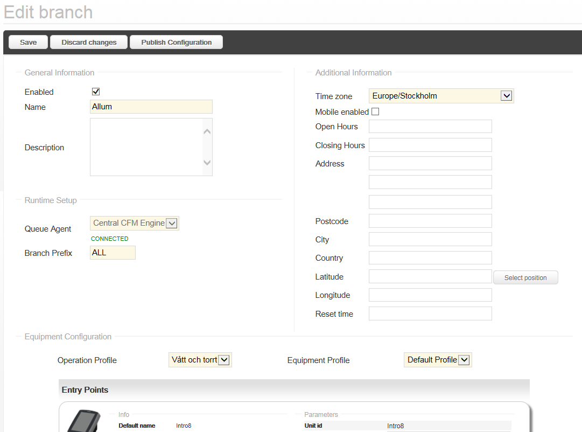Viewport: 582px width, 432px height.
Task: Select the Reset time field
Action: (430, 313)
